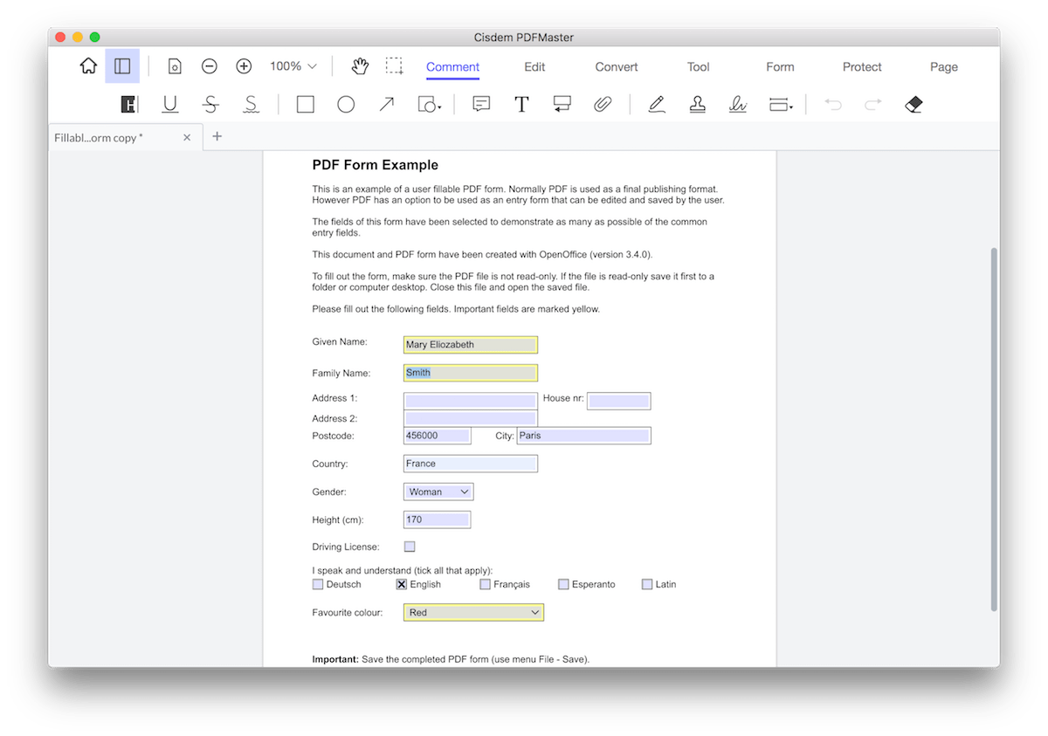Select the Underline tool
The image size is (1048, 736).
170,105
